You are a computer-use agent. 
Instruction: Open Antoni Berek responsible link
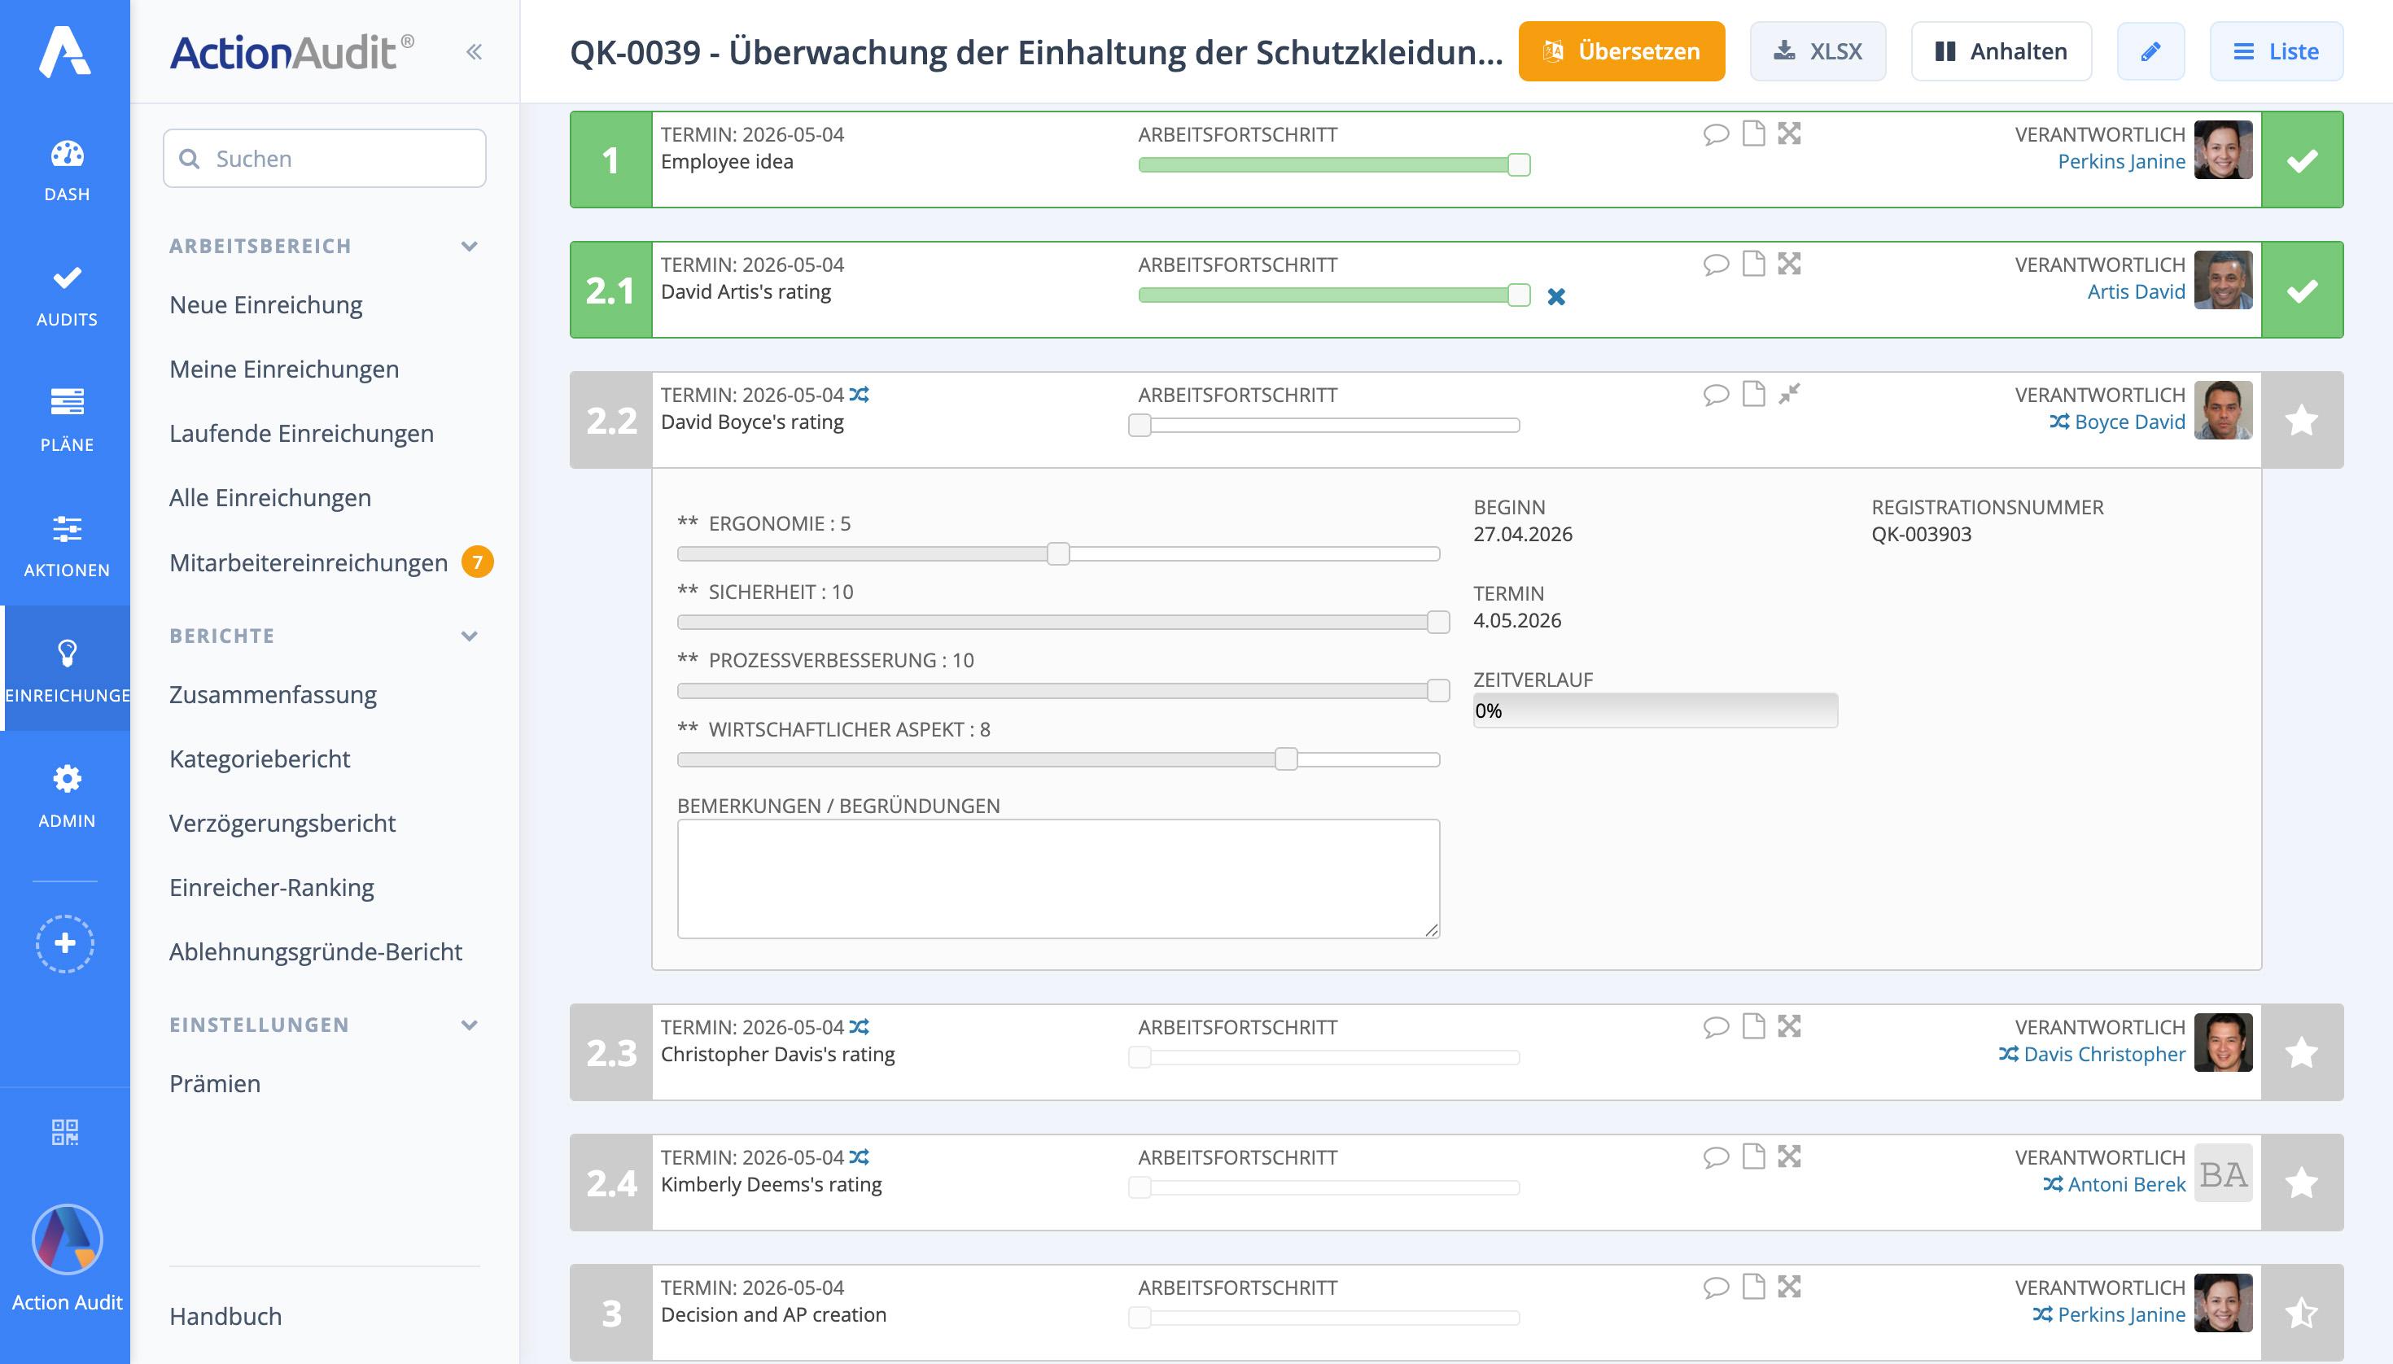pyautogui.click(x=2126, y=1184)
